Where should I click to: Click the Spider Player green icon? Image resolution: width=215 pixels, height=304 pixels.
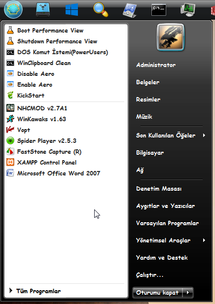(10, 140)
